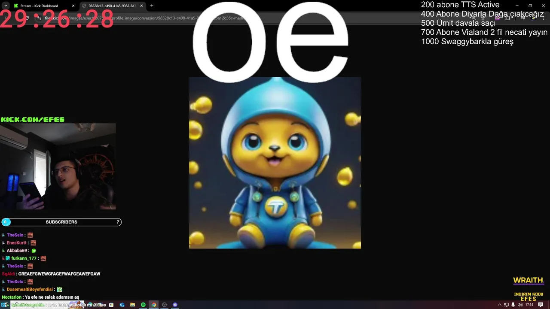The width and height of the screenshot is (550, 309).
Task: Open the media control playlist icon
Action: tap(523, 18)
